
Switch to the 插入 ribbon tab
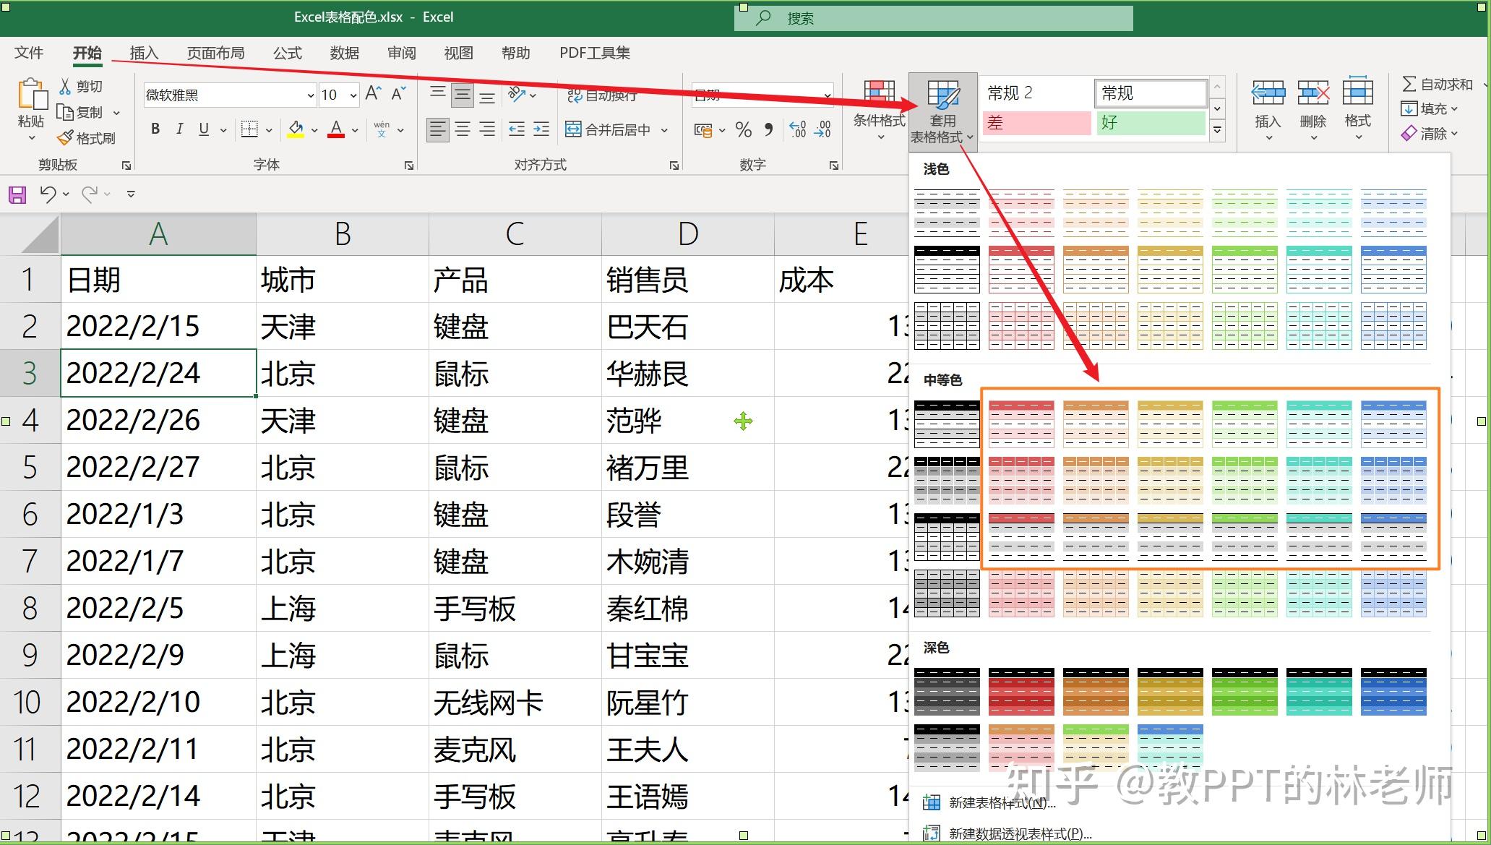(143, 52)
